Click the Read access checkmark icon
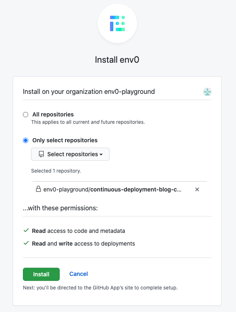This screenshot has height=312, width=236. 26,230
